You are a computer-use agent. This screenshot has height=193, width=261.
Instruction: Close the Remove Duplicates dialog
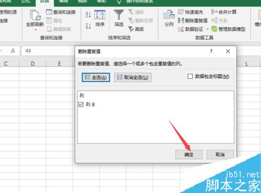pyautogui.click(x=228, y=51)
